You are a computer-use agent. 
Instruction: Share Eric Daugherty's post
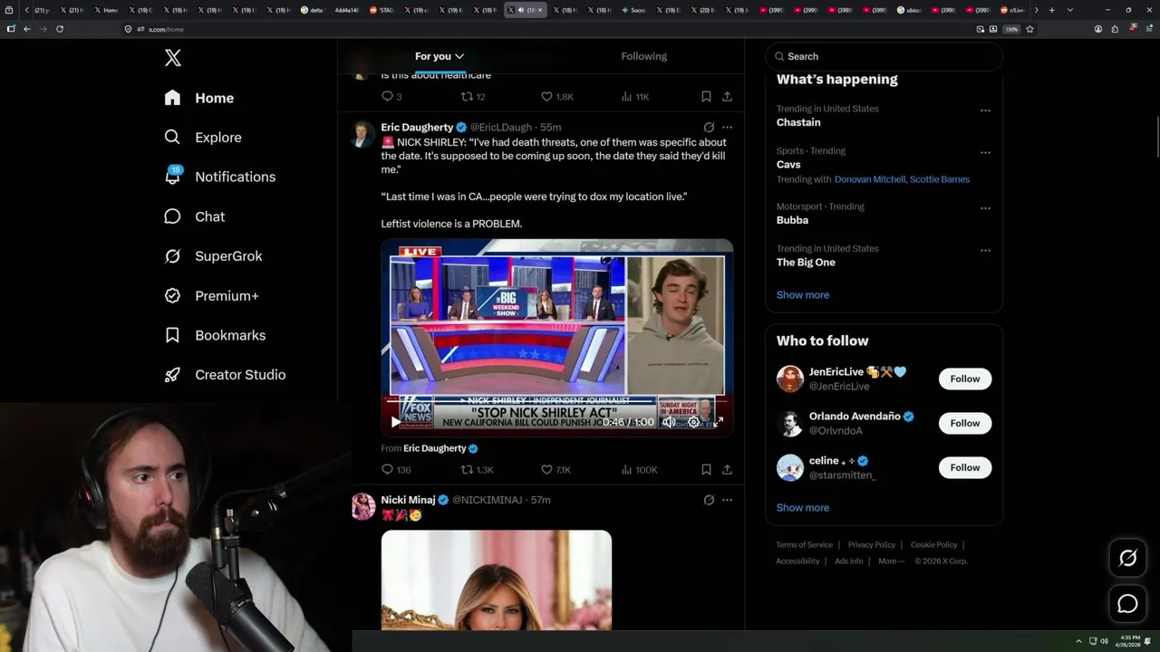click(727, 470)
